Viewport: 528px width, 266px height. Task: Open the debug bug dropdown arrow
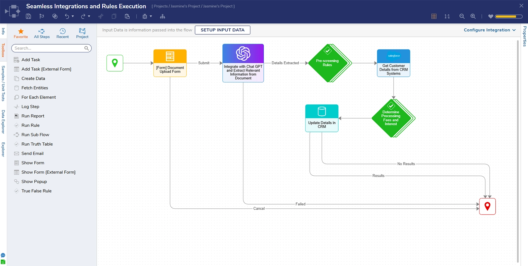(x=151, y=16)
